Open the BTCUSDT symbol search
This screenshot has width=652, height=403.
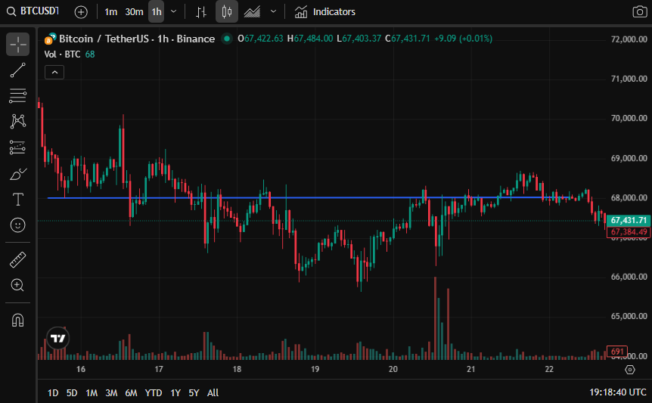pyautogui.click(x=33, y=11)
